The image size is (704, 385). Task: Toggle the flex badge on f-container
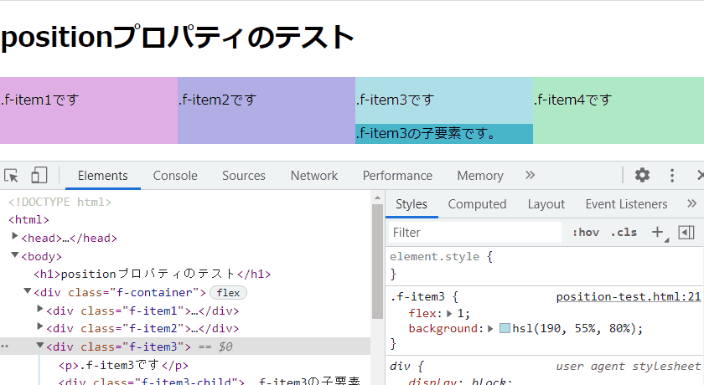tap(228, 293)
